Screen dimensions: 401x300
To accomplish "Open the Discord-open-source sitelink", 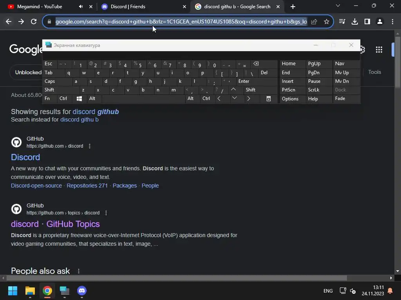I will tap(36, 186).
